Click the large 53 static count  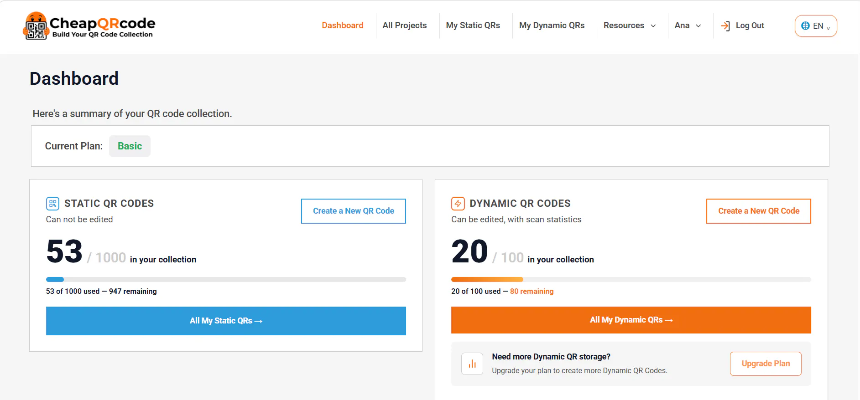pos(64,251)
